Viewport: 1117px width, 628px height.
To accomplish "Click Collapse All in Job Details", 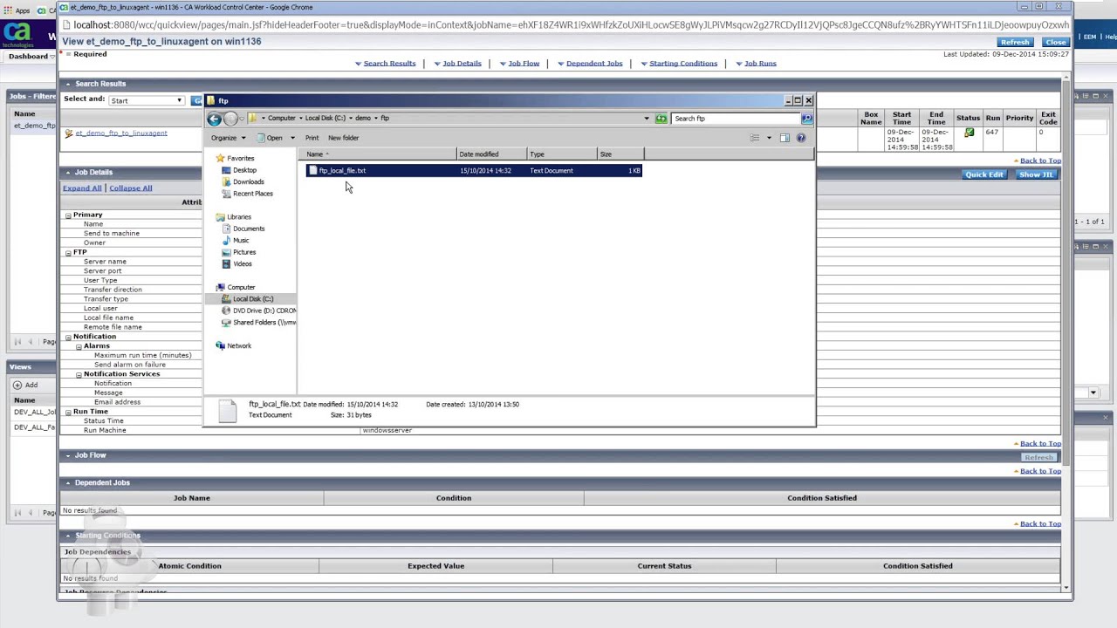I will tap(130, 188).
